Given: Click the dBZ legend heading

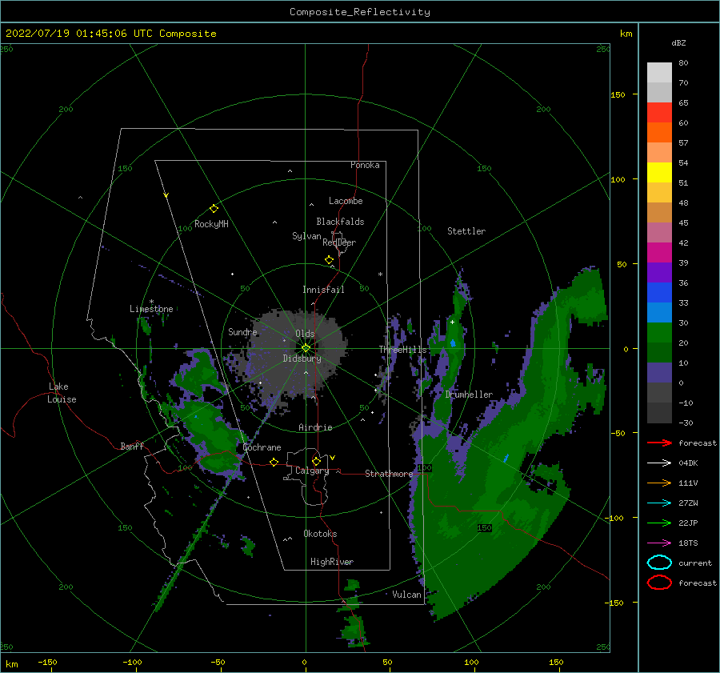Looking at the screenshot, I should pyautogui.click(x=678, y=42).
